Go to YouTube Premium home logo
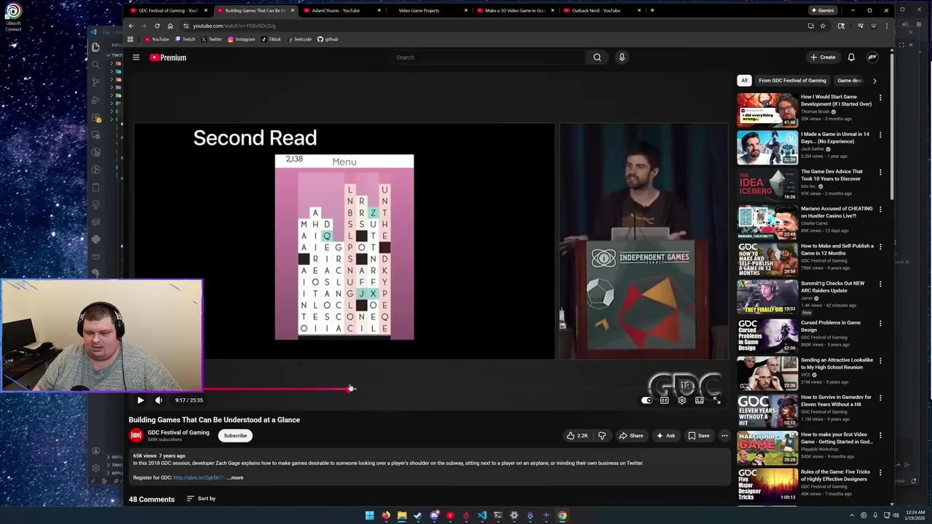Image resolution: width=932 pixels, height=524 pixels. click(x=168, y=57)
